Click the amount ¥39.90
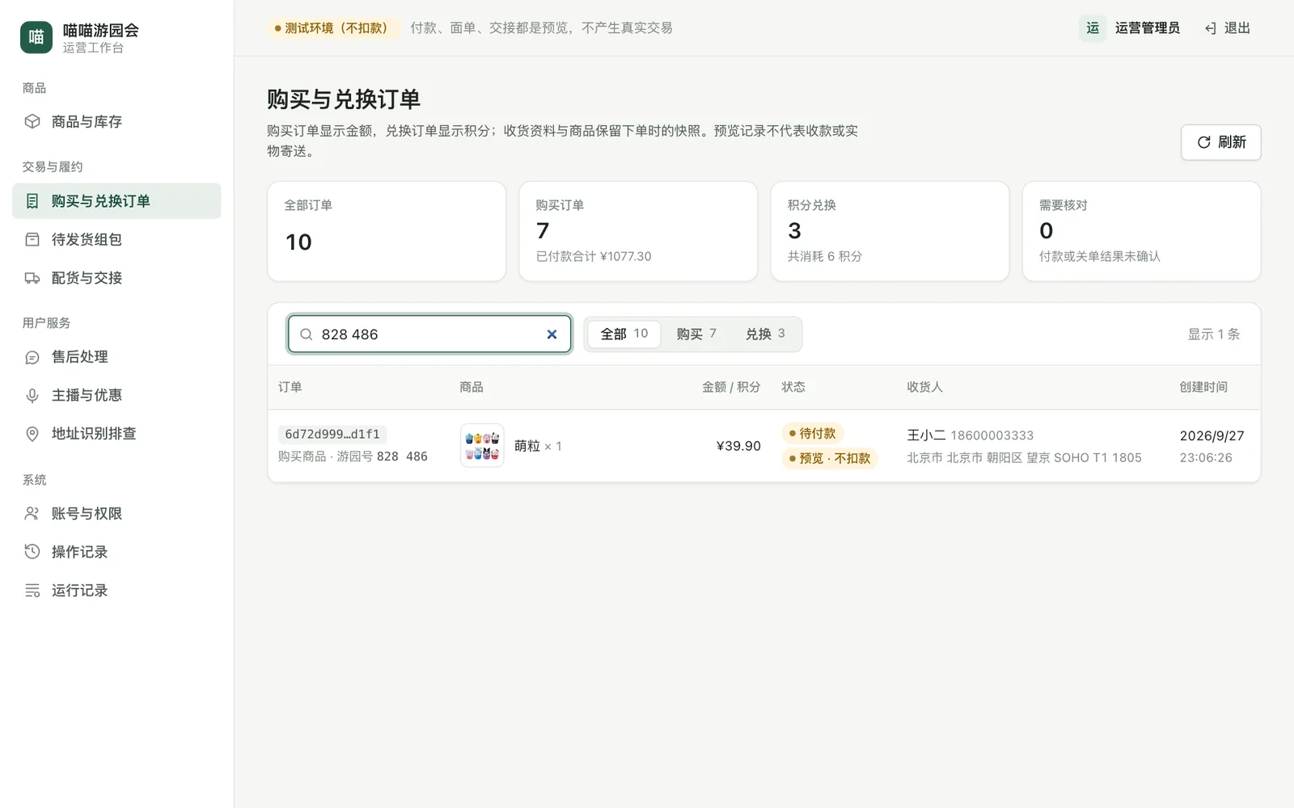Screen dimensions: 1294x808 point(738,446)
